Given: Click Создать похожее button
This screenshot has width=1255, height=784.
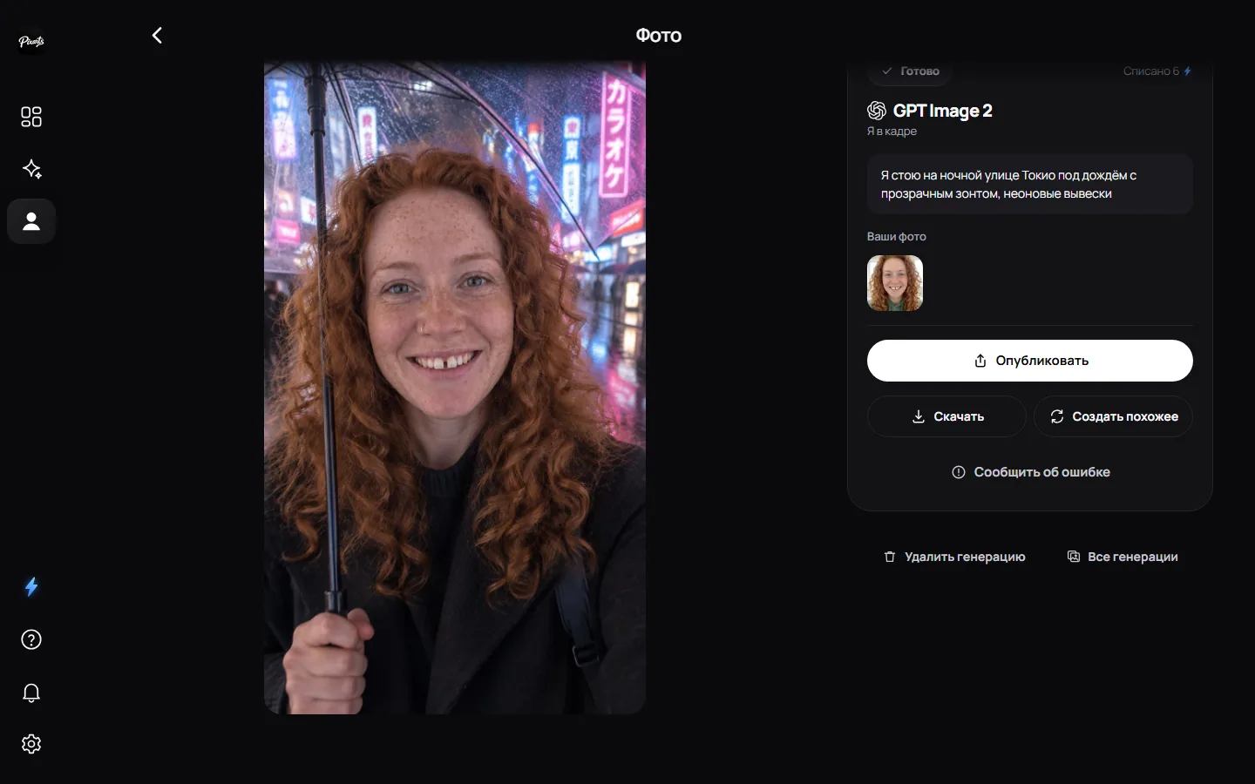Looking at the screenshot, I should pos(1113,416).
